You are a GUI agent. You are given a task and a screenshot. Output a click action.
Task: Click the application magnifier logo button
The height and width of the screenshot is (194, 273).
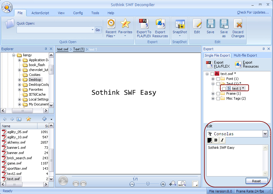7,7
